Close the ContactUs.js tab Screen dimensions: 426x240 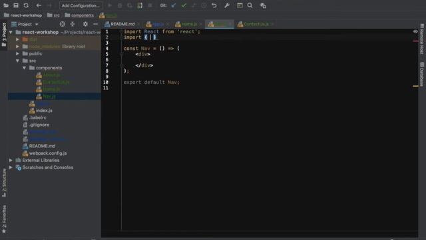pos(272,24)
